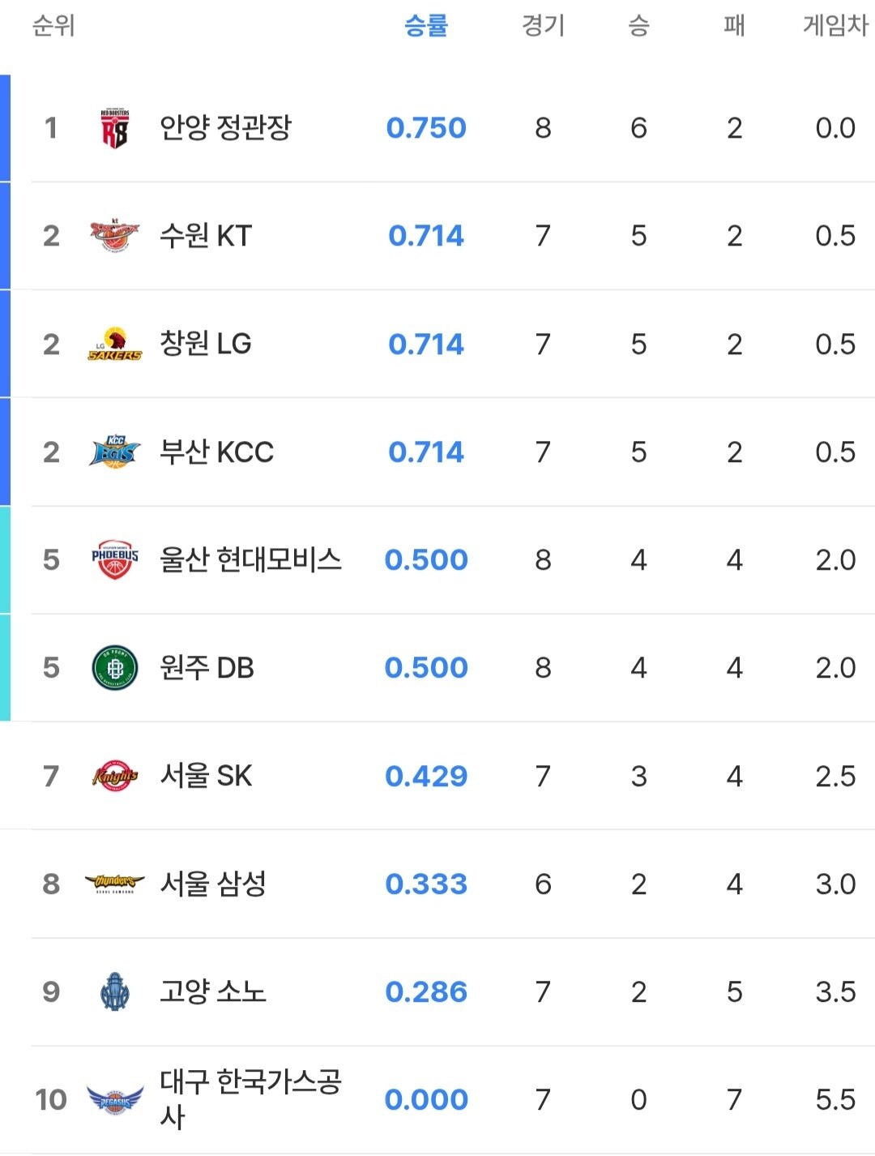Click the Changwon LG Sakers logo

click(x=114, y=345)
